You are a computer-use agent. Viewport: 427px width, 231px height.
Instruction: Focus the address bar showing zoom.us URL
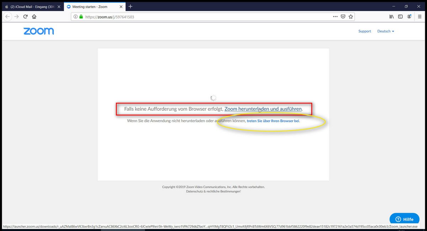212,17
